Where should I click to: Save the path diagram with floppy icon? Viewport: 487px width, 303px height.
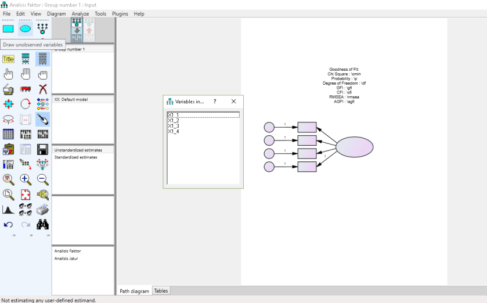(x=42, y=149)
